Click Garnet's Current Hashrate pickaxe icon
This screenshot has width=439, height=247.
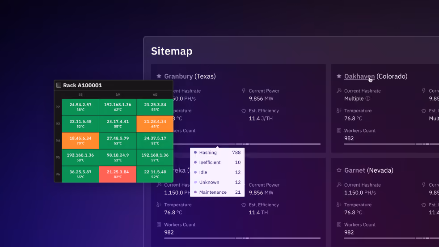coord(339,185)
